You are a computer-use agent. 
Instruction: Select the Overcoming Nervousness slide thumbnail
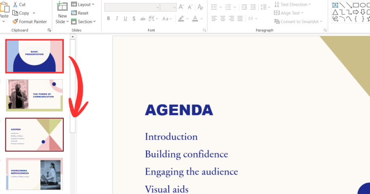[34, 174]
